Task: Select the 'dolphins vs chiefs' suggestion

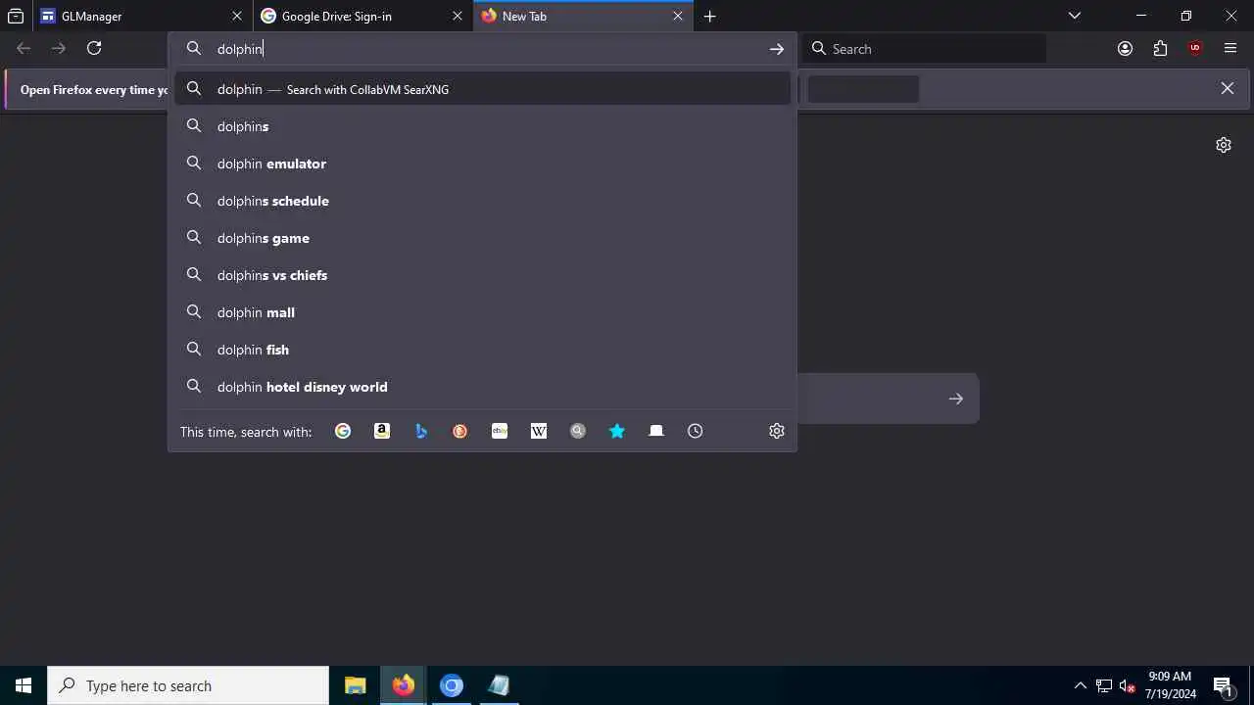Action: point(483,275)
